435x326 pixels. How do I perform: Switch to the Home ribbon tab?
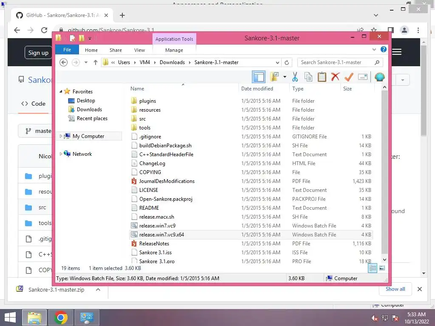(91, 50)
